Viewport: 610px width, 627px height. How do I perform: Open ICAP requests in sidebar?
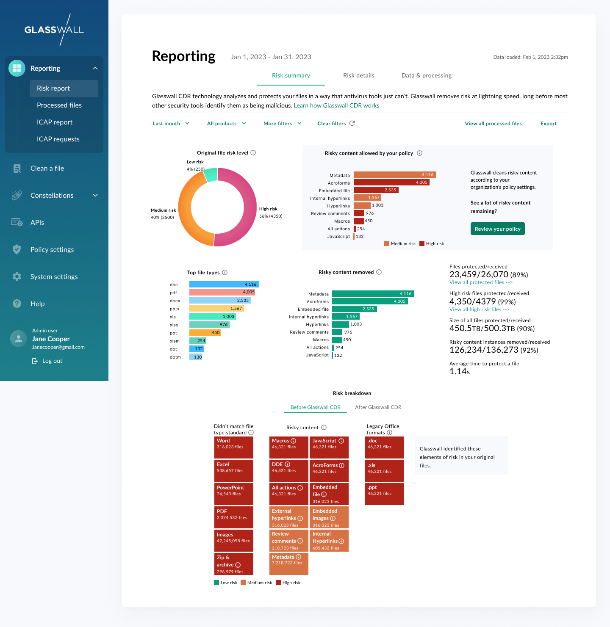coord(58,139)
